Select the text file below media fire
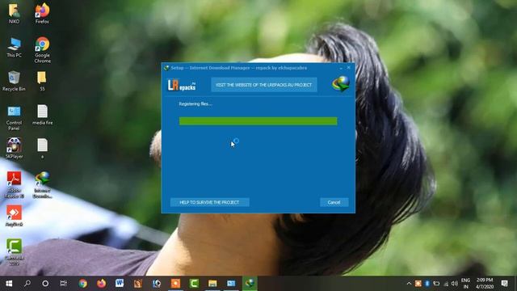This screenshot has width=517, height=291. coord(42,149)
